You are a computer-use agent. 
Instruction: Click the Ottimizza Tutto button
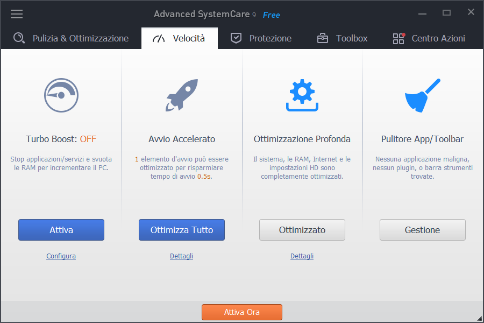[182, 230]
